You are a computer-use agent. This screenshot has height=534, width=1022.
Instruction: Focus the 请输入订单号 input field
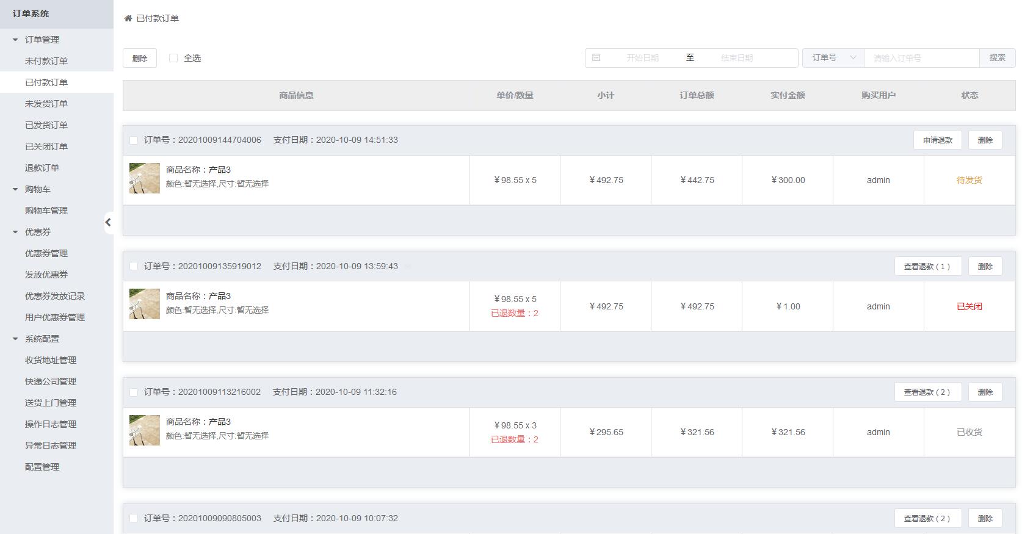[922, 58]
